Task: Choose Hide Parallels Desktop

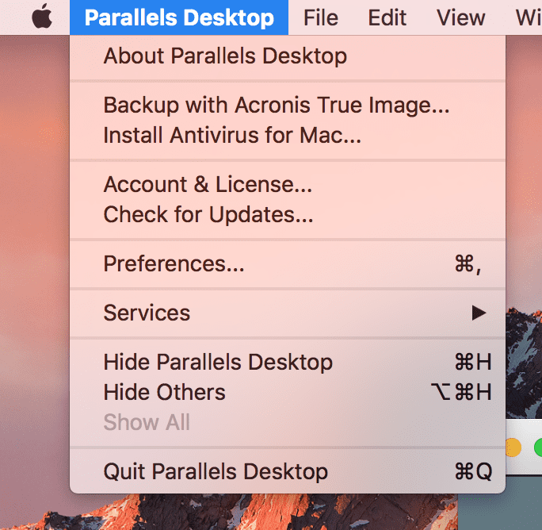Action: pos(288,362)
